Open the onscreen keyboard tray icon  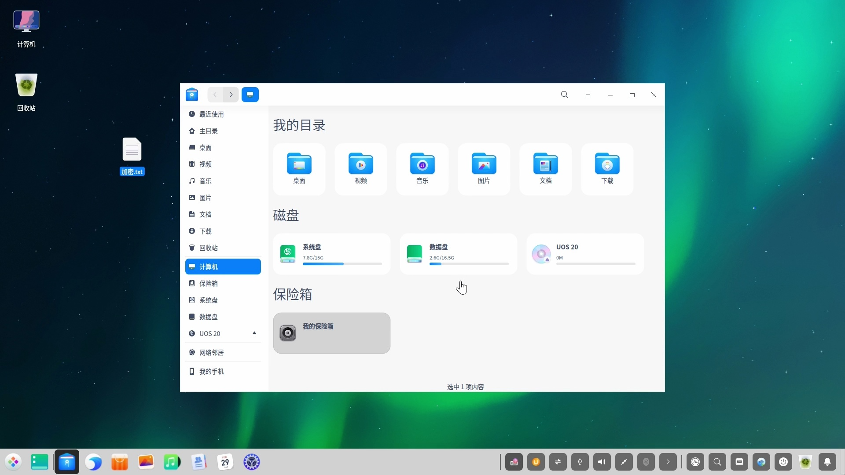739,462
